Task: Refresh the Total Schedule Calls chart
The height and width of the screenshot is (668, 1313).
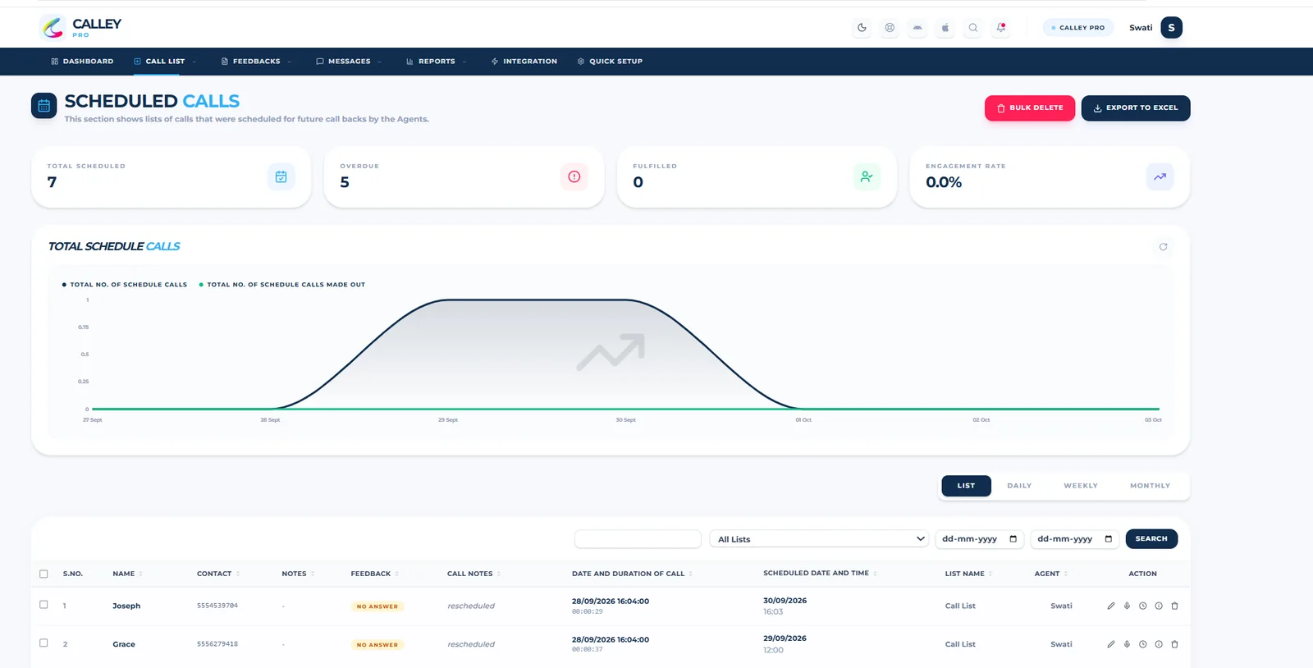Action: tap(1163, 247)
